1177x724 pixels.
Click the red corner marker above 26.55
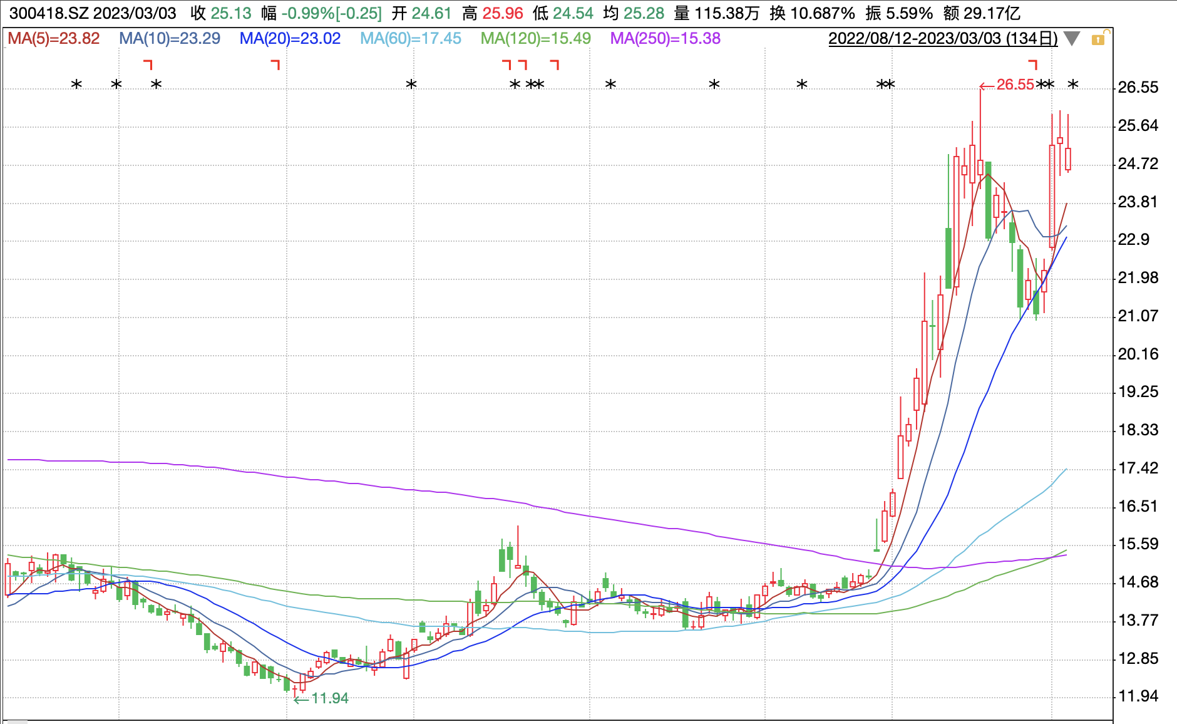click(1033, 65)
